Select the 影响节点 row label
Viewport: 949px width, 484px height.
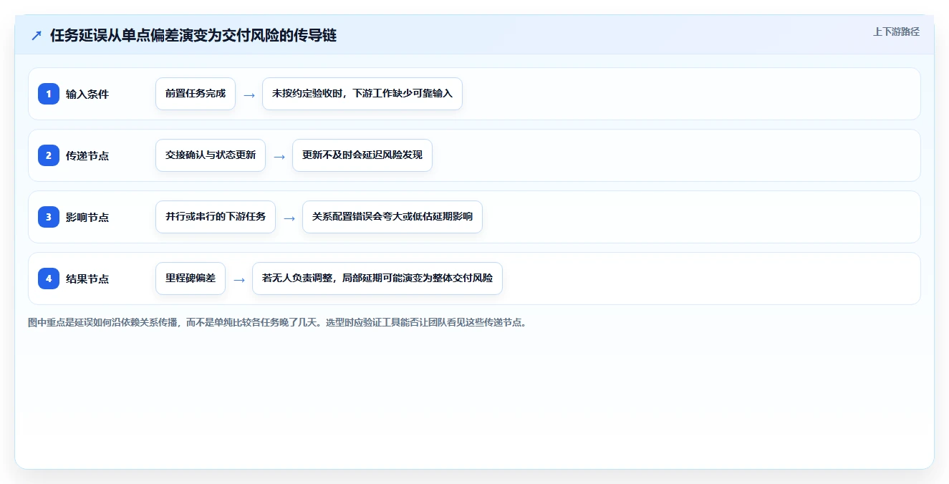(x=87, y=217)
